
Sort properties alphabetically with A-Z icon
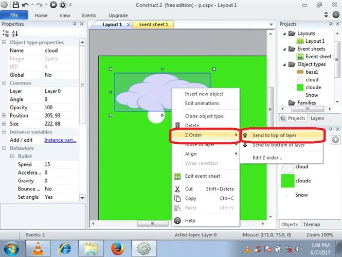15,33
